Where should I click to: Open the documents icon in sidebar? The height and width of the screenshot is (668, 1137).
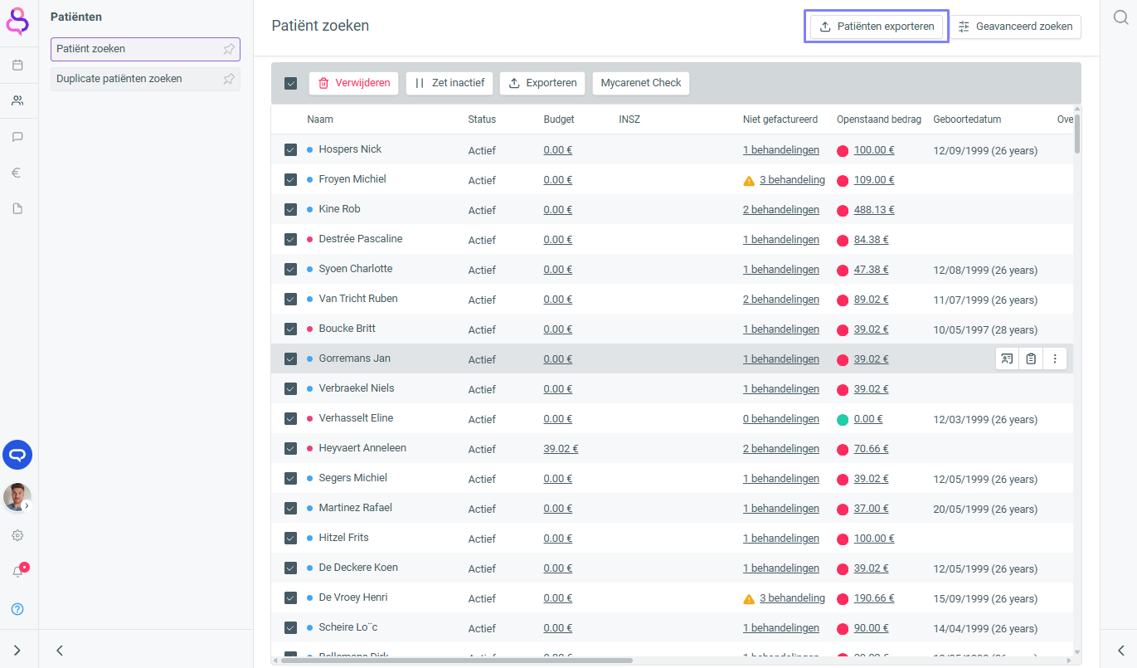click(x=17, y=209)
